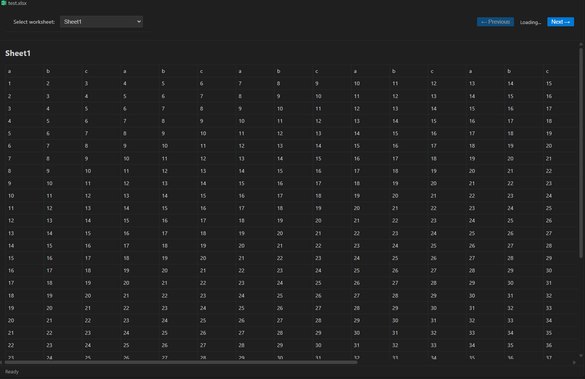Image resolution: width=585 pixels, height=379 pixels.
Task: Click the vertical scrollbar up arrow
Action: click(x=581, y=44)
